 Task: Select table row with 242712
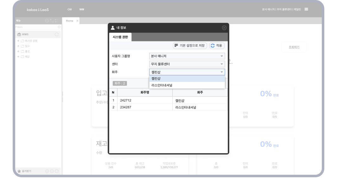coord(168,100)
